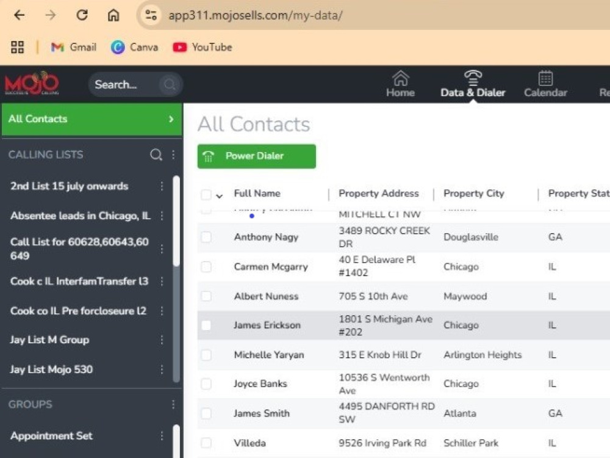Open the Gmail bookmark
The width and height of the screenshot is (610, 458).
coord(74,47)
